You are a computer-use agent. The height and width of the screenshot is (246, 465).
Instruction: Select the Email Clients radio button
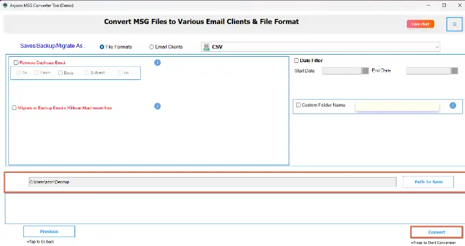pos(152,47)
